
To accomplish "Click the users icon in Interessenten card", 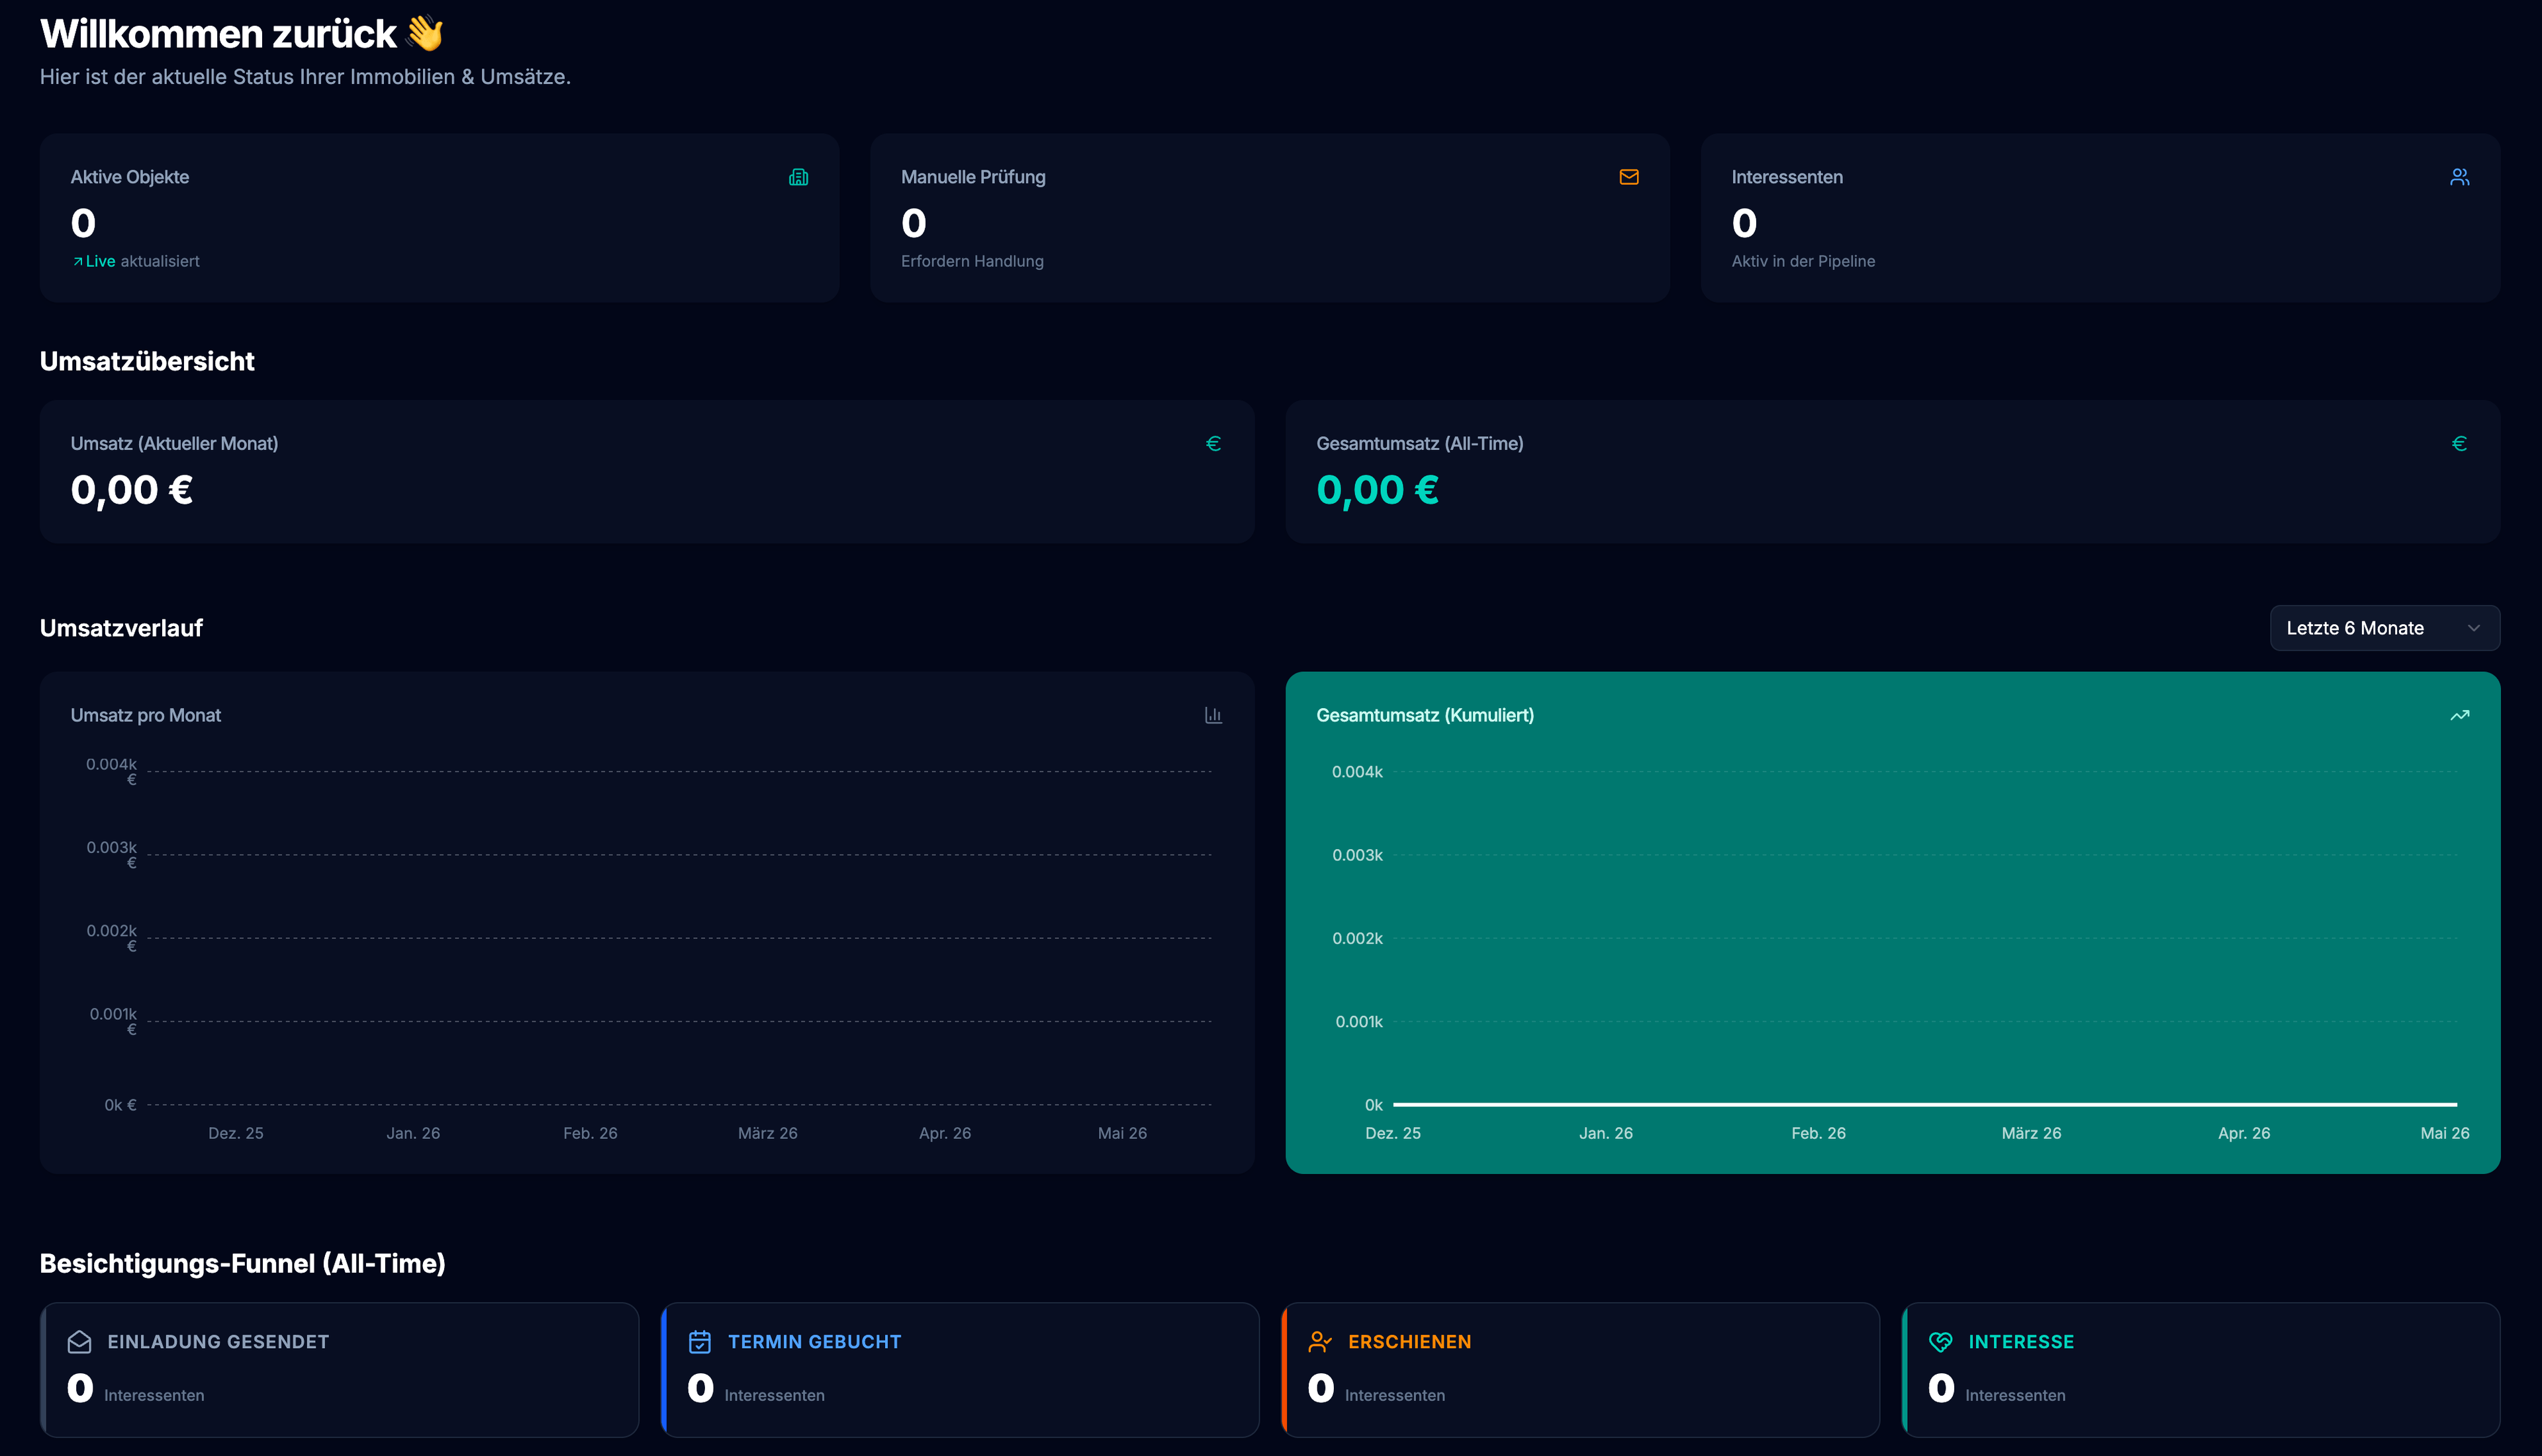I will pos(2459,177).
